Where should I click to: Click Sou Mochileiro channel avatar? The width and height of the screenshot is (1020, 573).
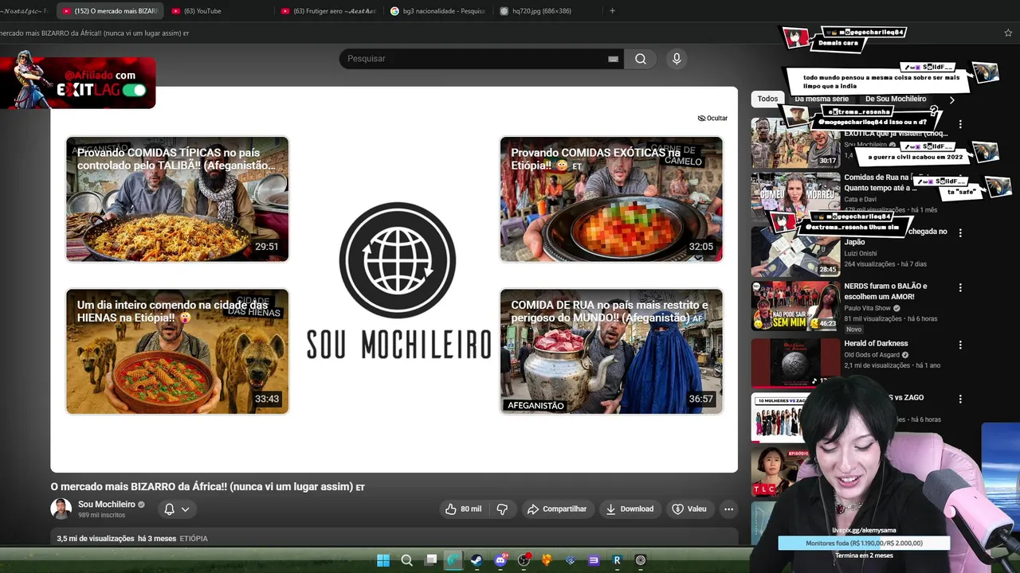[61, 509]
